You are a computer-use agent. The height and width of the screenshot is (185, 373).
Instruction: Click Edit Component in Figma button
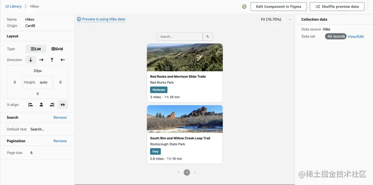278,7
